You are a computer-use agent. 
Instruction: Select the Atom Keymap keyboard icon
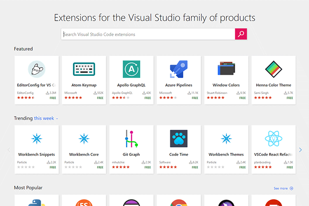[84, 69]
